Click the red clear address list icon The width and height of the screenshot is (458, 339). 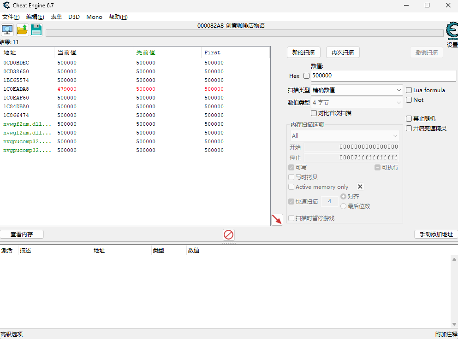pyautogui.click(x=228, y=235)
